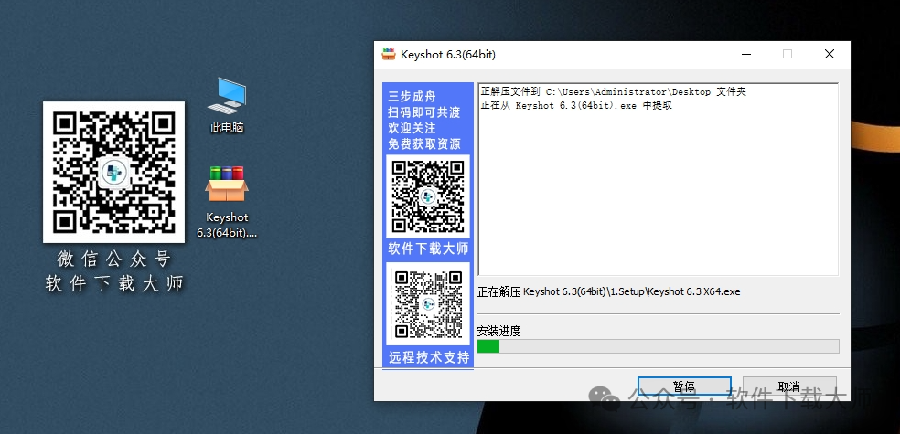Image resolution: width=900 pixels, height=434 pixels.
Task: Click the '三步成舟' sidebar text
Action: click(x=412, y=96)
